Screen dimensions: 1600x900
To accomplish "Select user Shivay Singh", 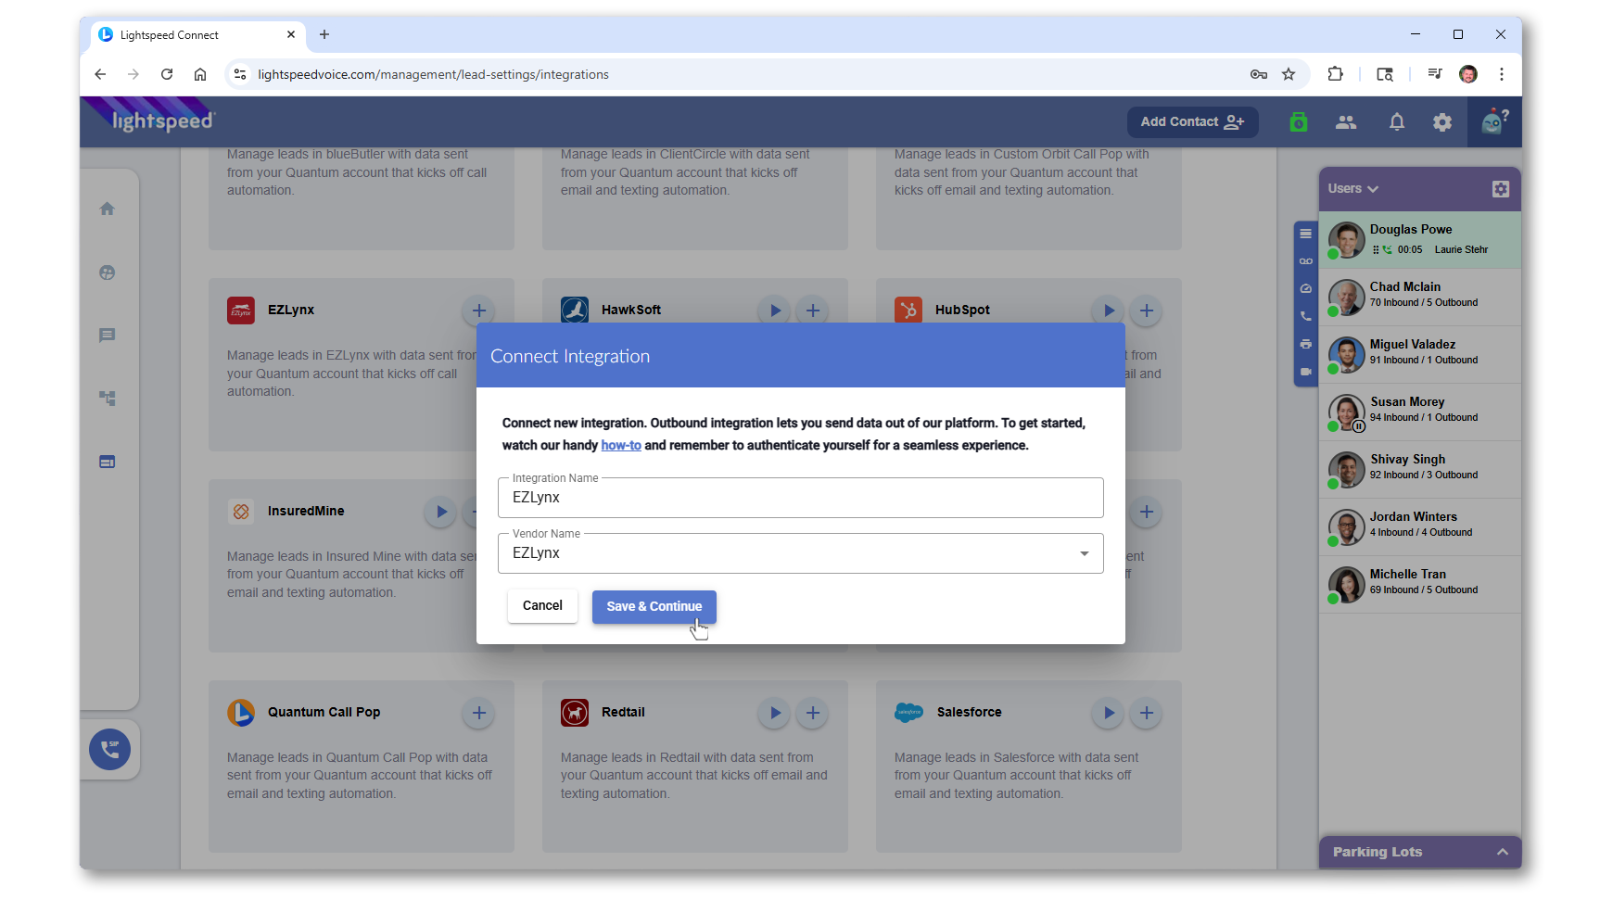I will pyautogui.click(x=1420, y=470).
